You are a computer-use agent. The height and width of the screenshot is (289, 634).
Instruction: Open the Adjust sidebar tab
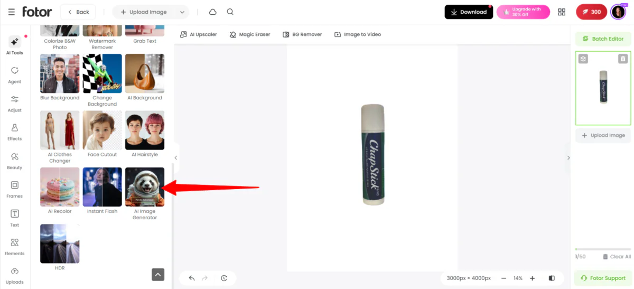15,103
